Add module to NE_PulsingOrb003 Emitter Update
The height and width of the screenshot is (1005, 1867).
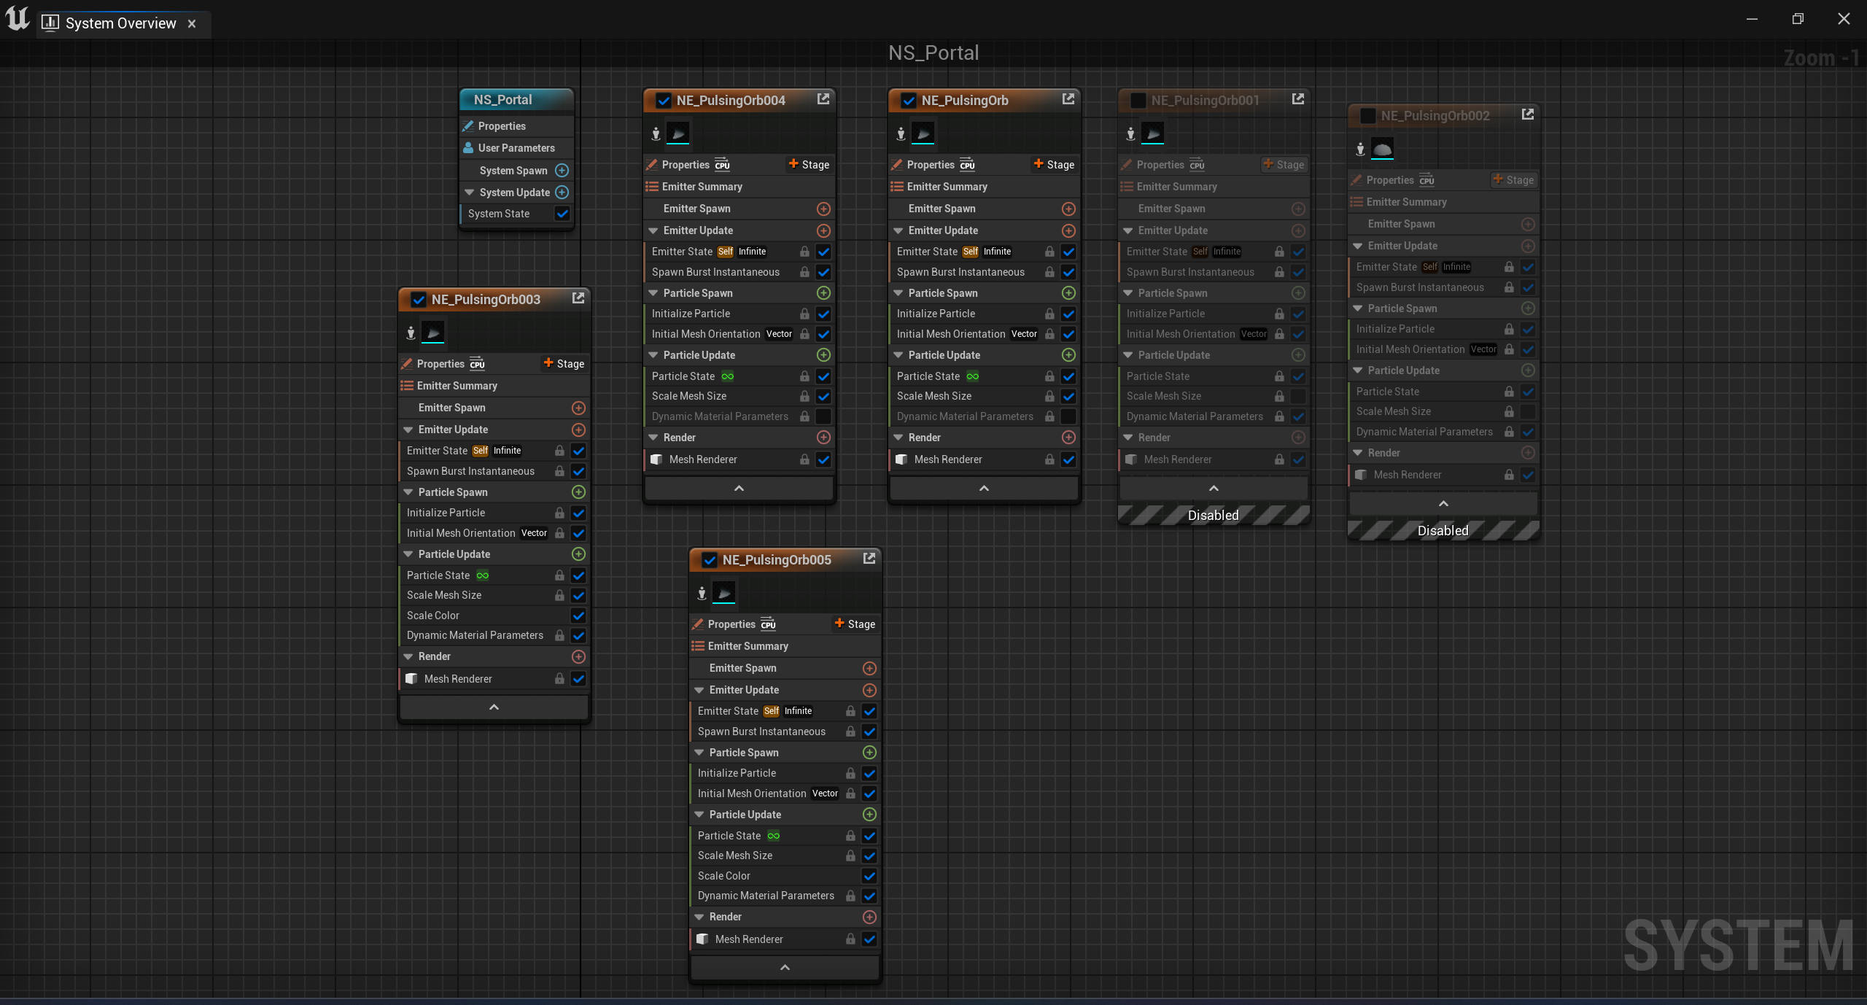pyautogui.click(x=578, y=430)
